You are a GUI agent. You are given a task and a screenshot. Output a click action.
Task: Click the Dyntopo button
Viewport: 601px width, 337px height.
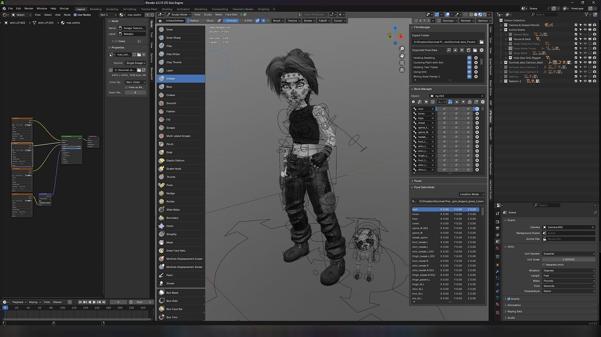[x=448, y=21]
